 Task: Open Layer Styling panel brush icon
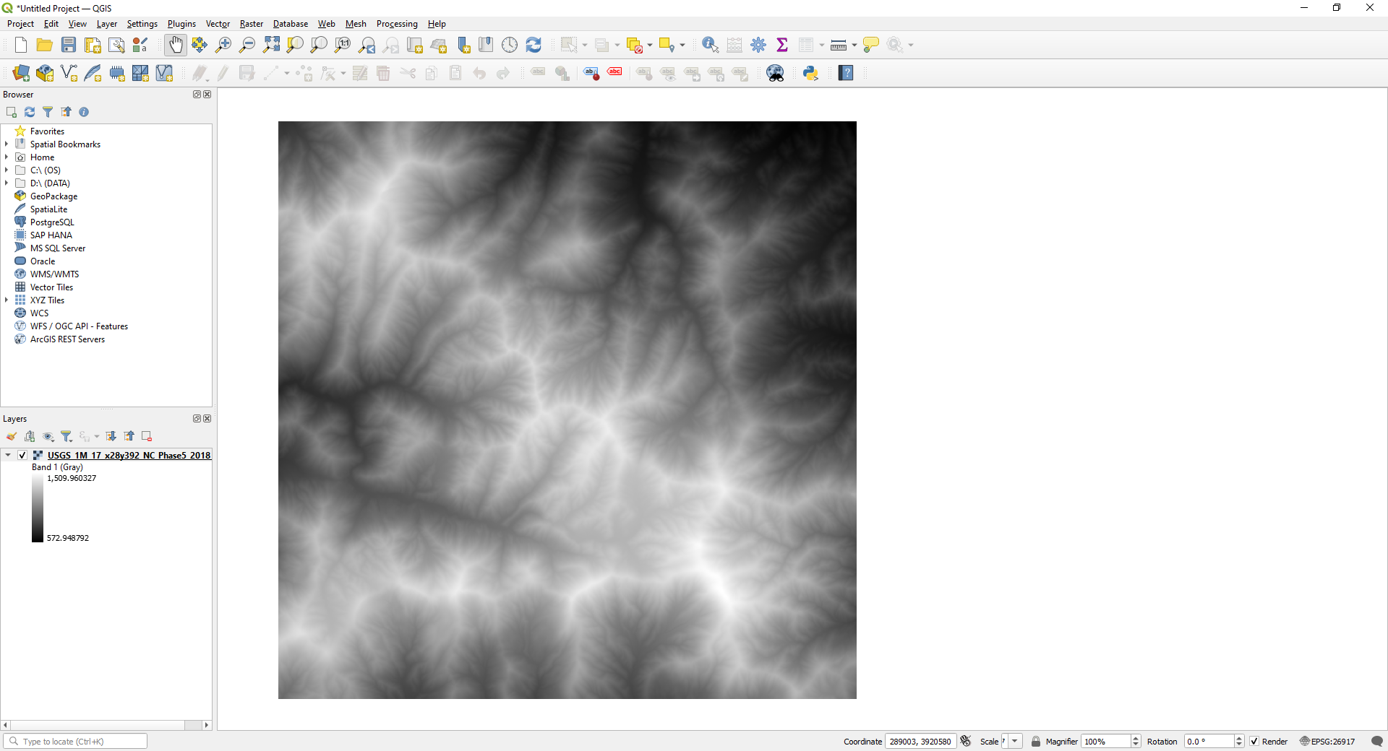(12, 436)
